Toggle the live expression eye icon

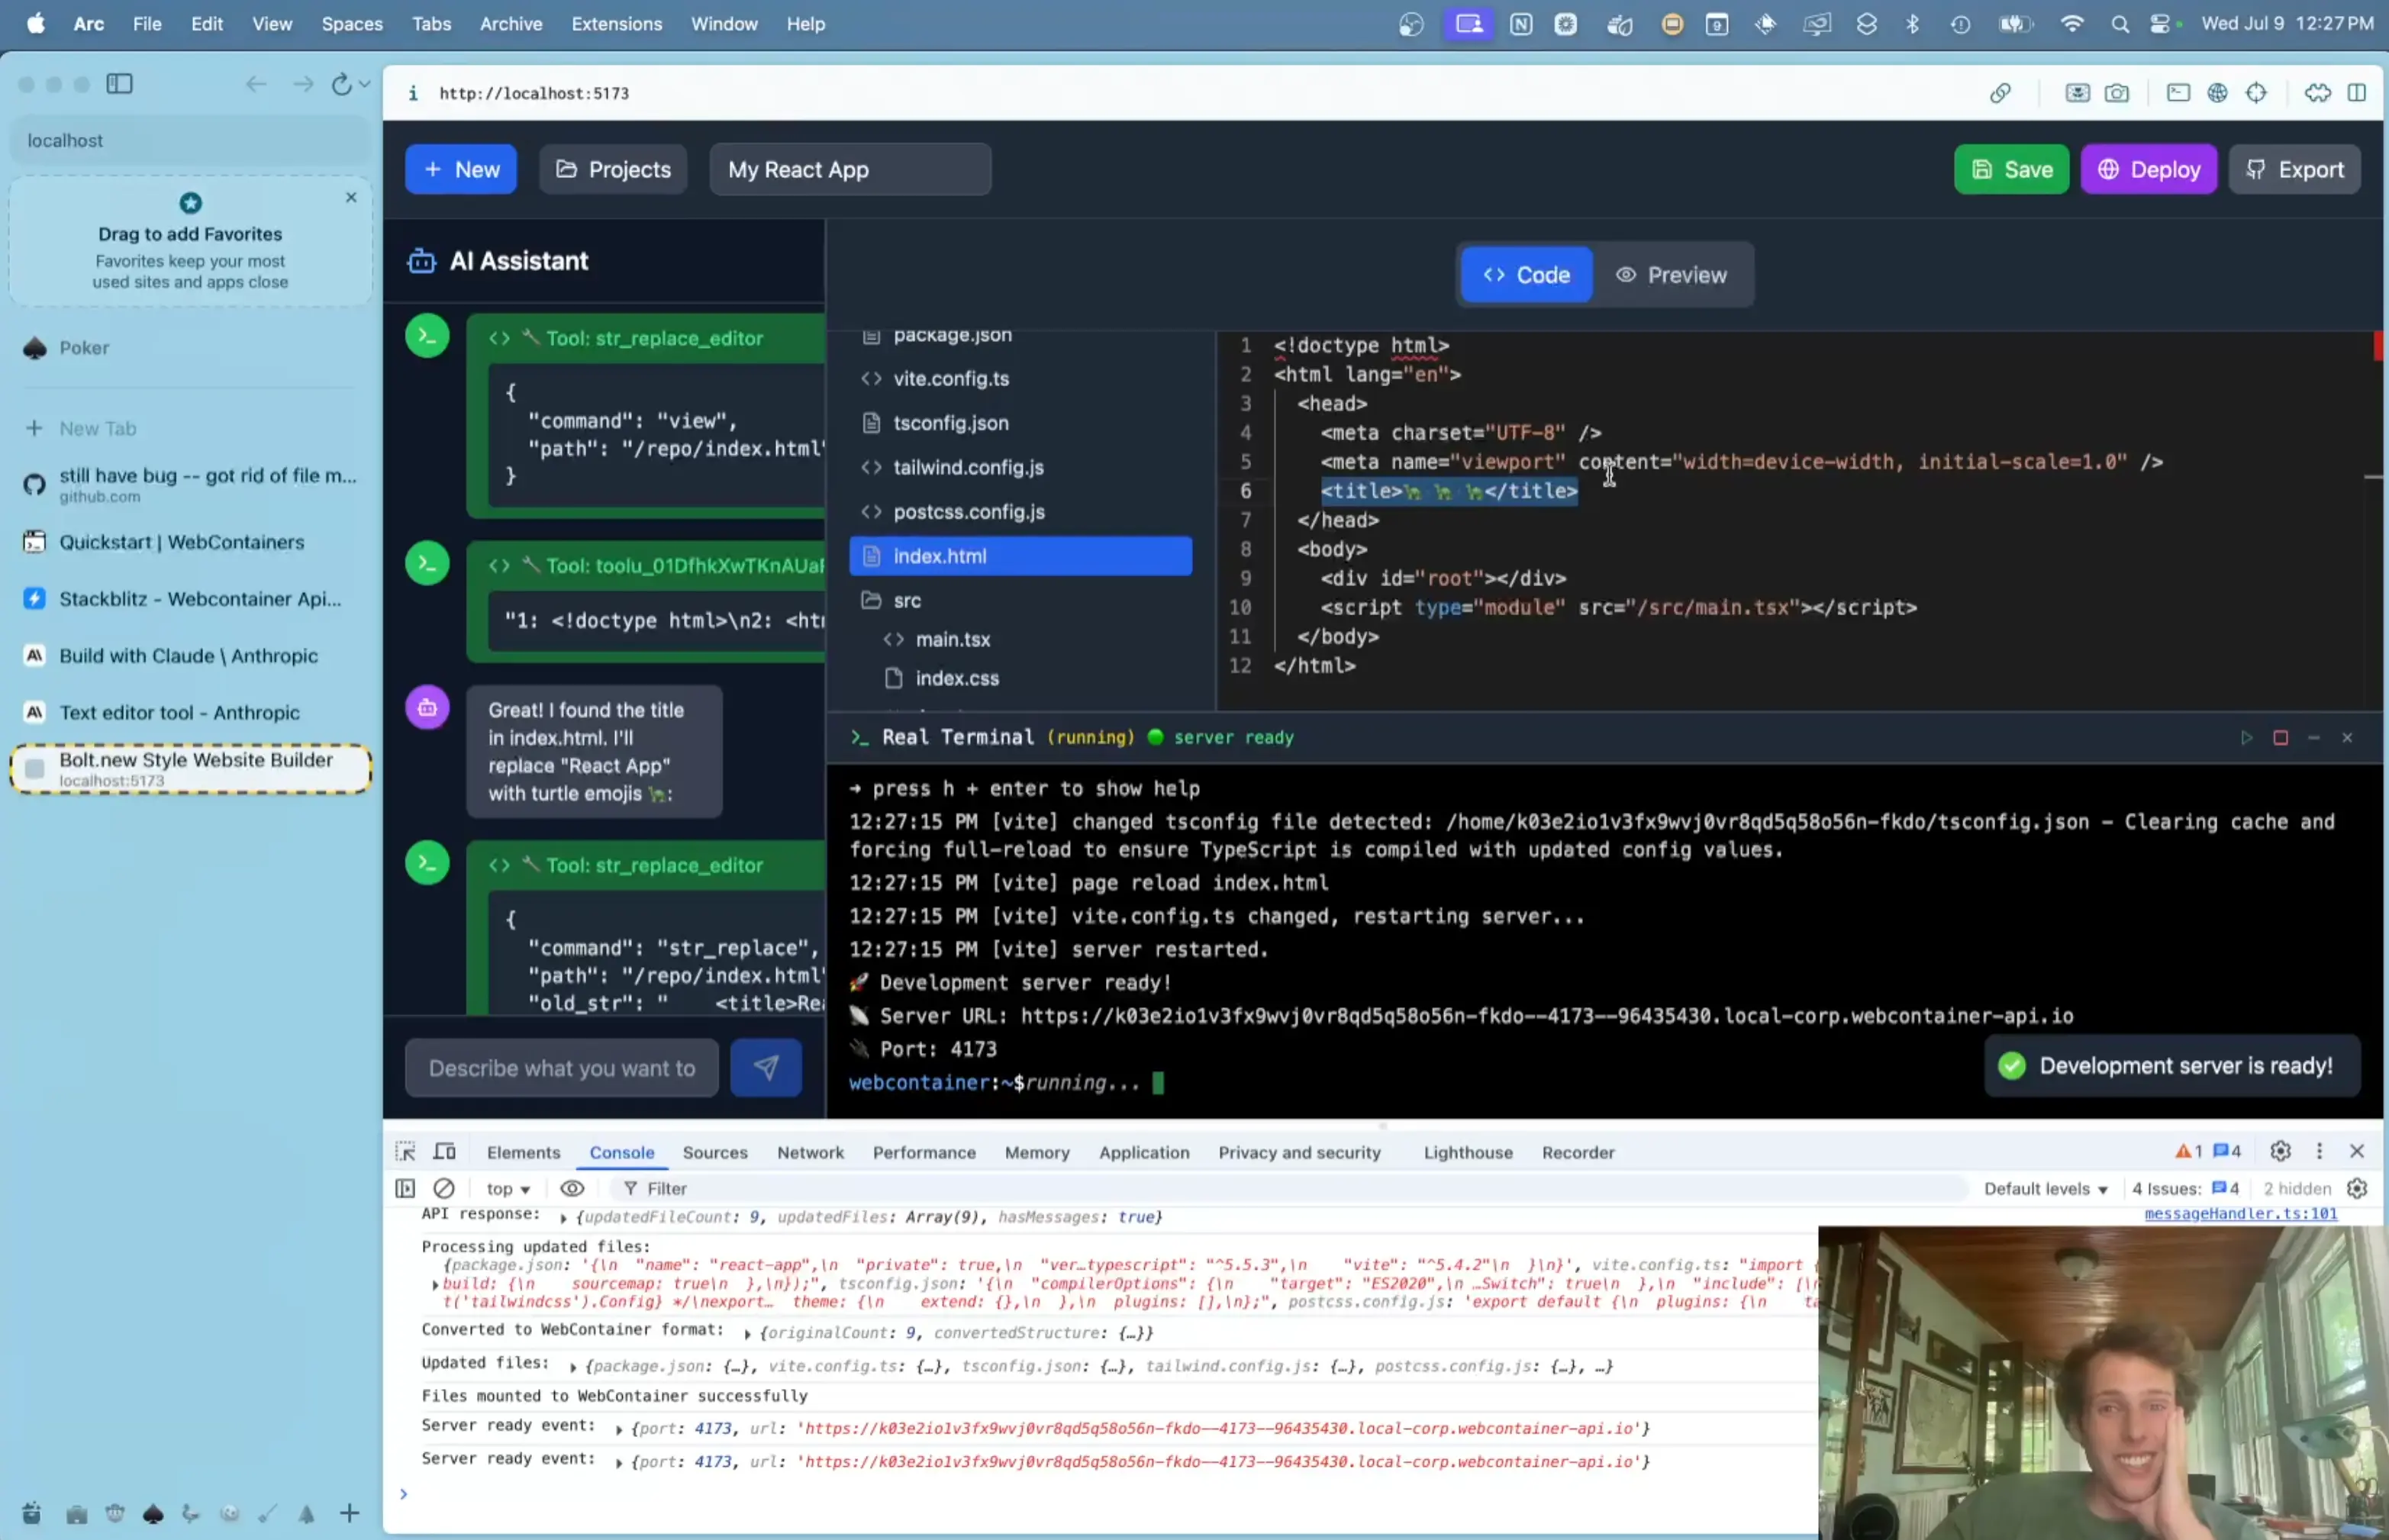point(572,1188)
